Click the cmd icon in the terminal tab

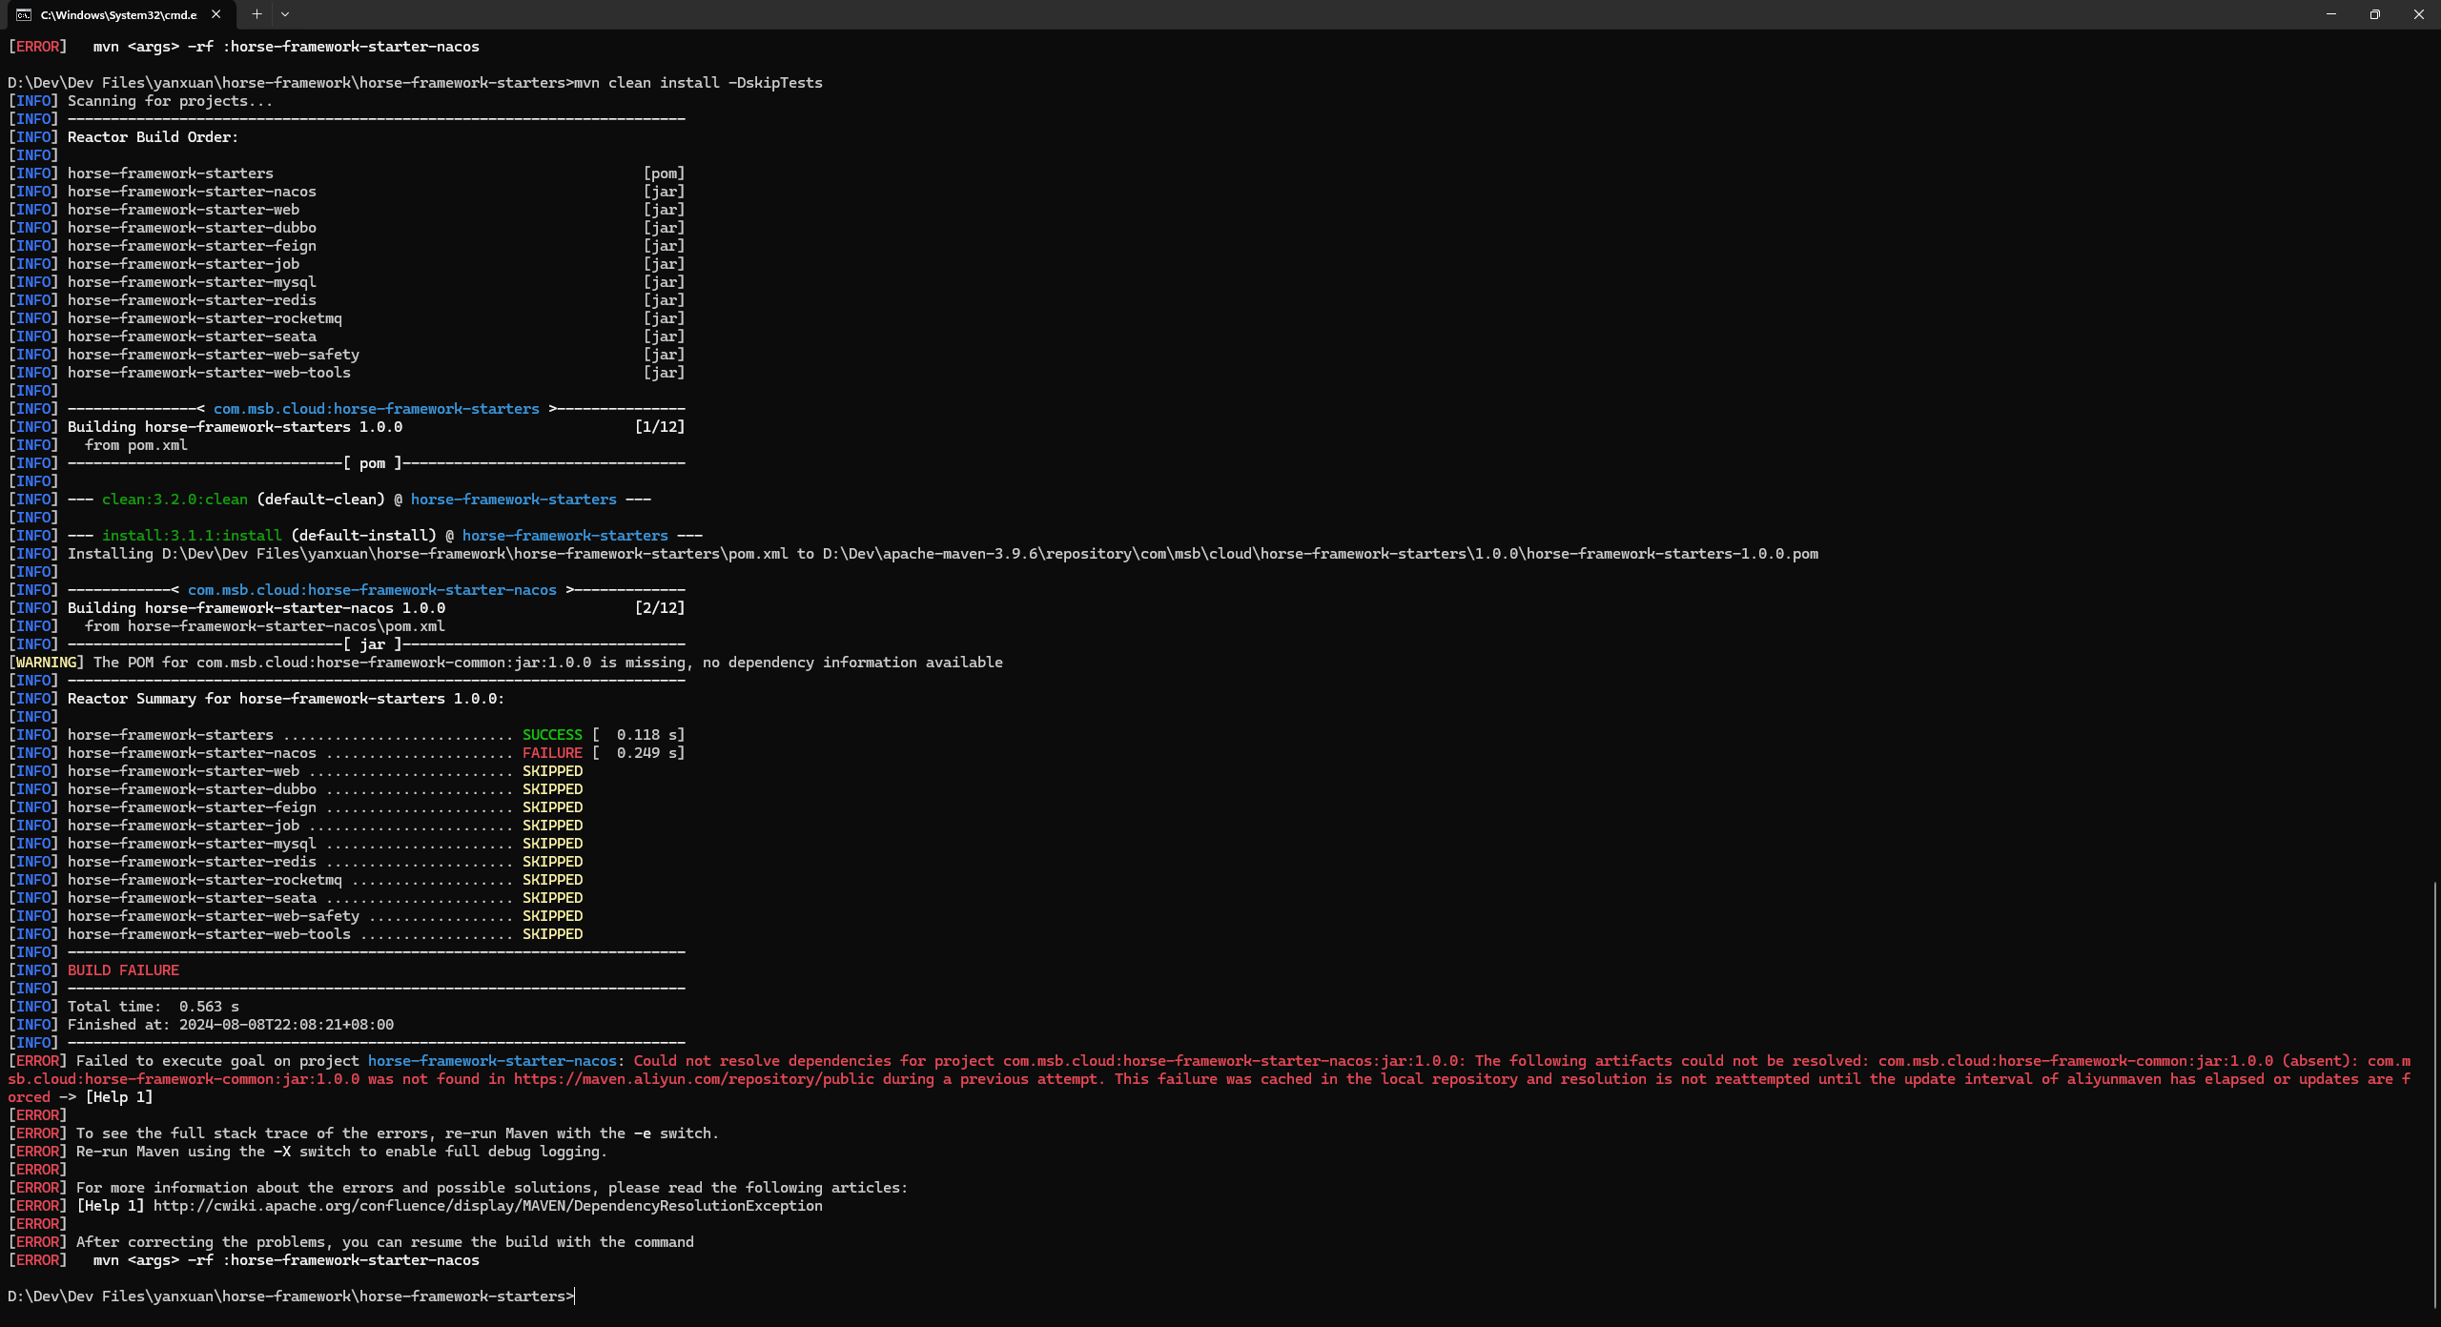click(24, 14)
